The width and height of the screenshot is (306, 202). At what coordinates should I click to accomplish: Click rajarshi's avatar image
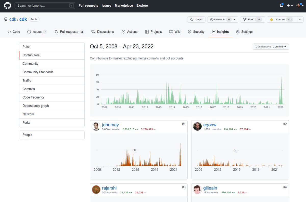[x=96, y=190]
